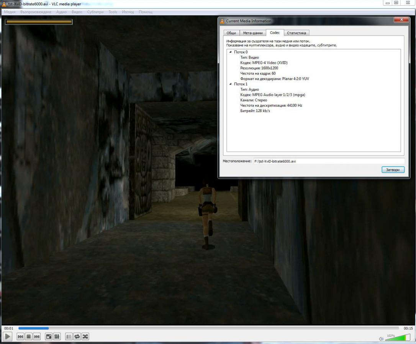Select sample rate 44100 Hz row
Viewport: 416px width, 344px height.
tap(271, 105)
